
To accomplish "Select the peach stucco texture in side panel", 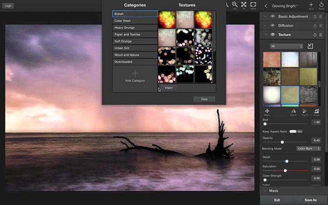I will pyautogui.click(x=272, y=59).
